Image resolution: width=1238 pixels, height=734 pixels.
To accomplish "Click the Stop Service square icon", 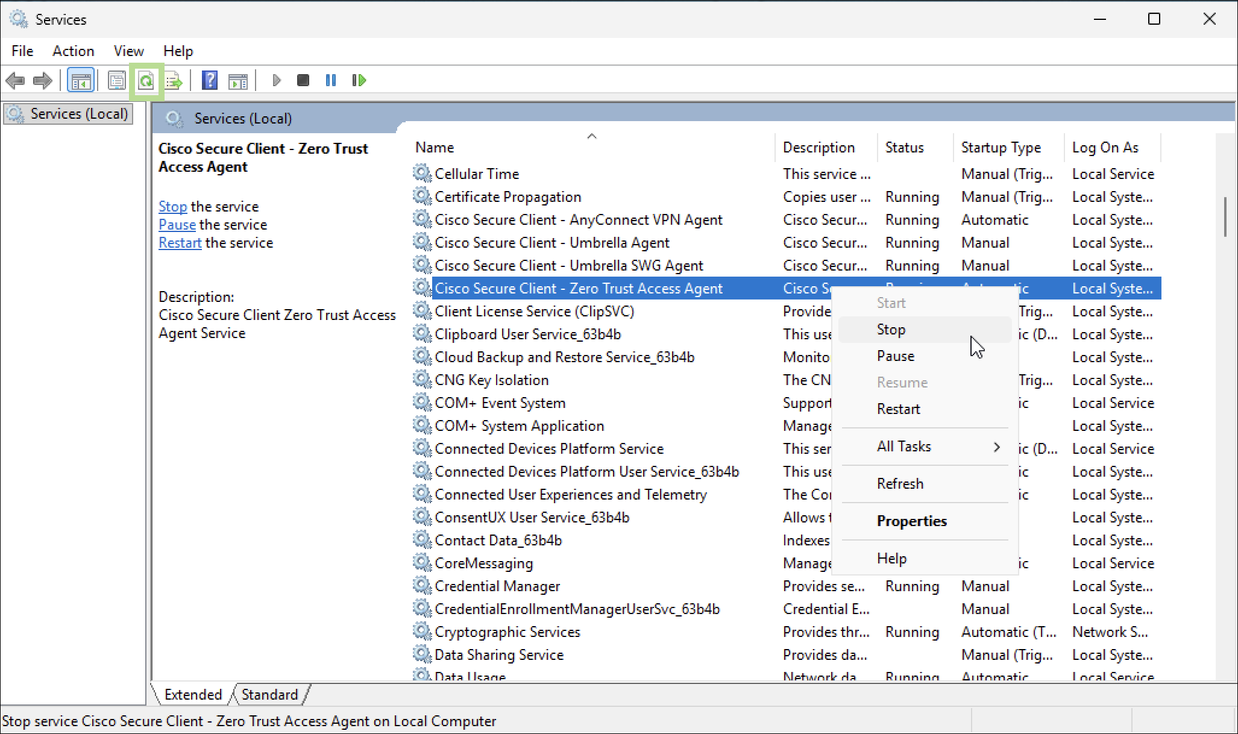I will click(x=303, y=80).
